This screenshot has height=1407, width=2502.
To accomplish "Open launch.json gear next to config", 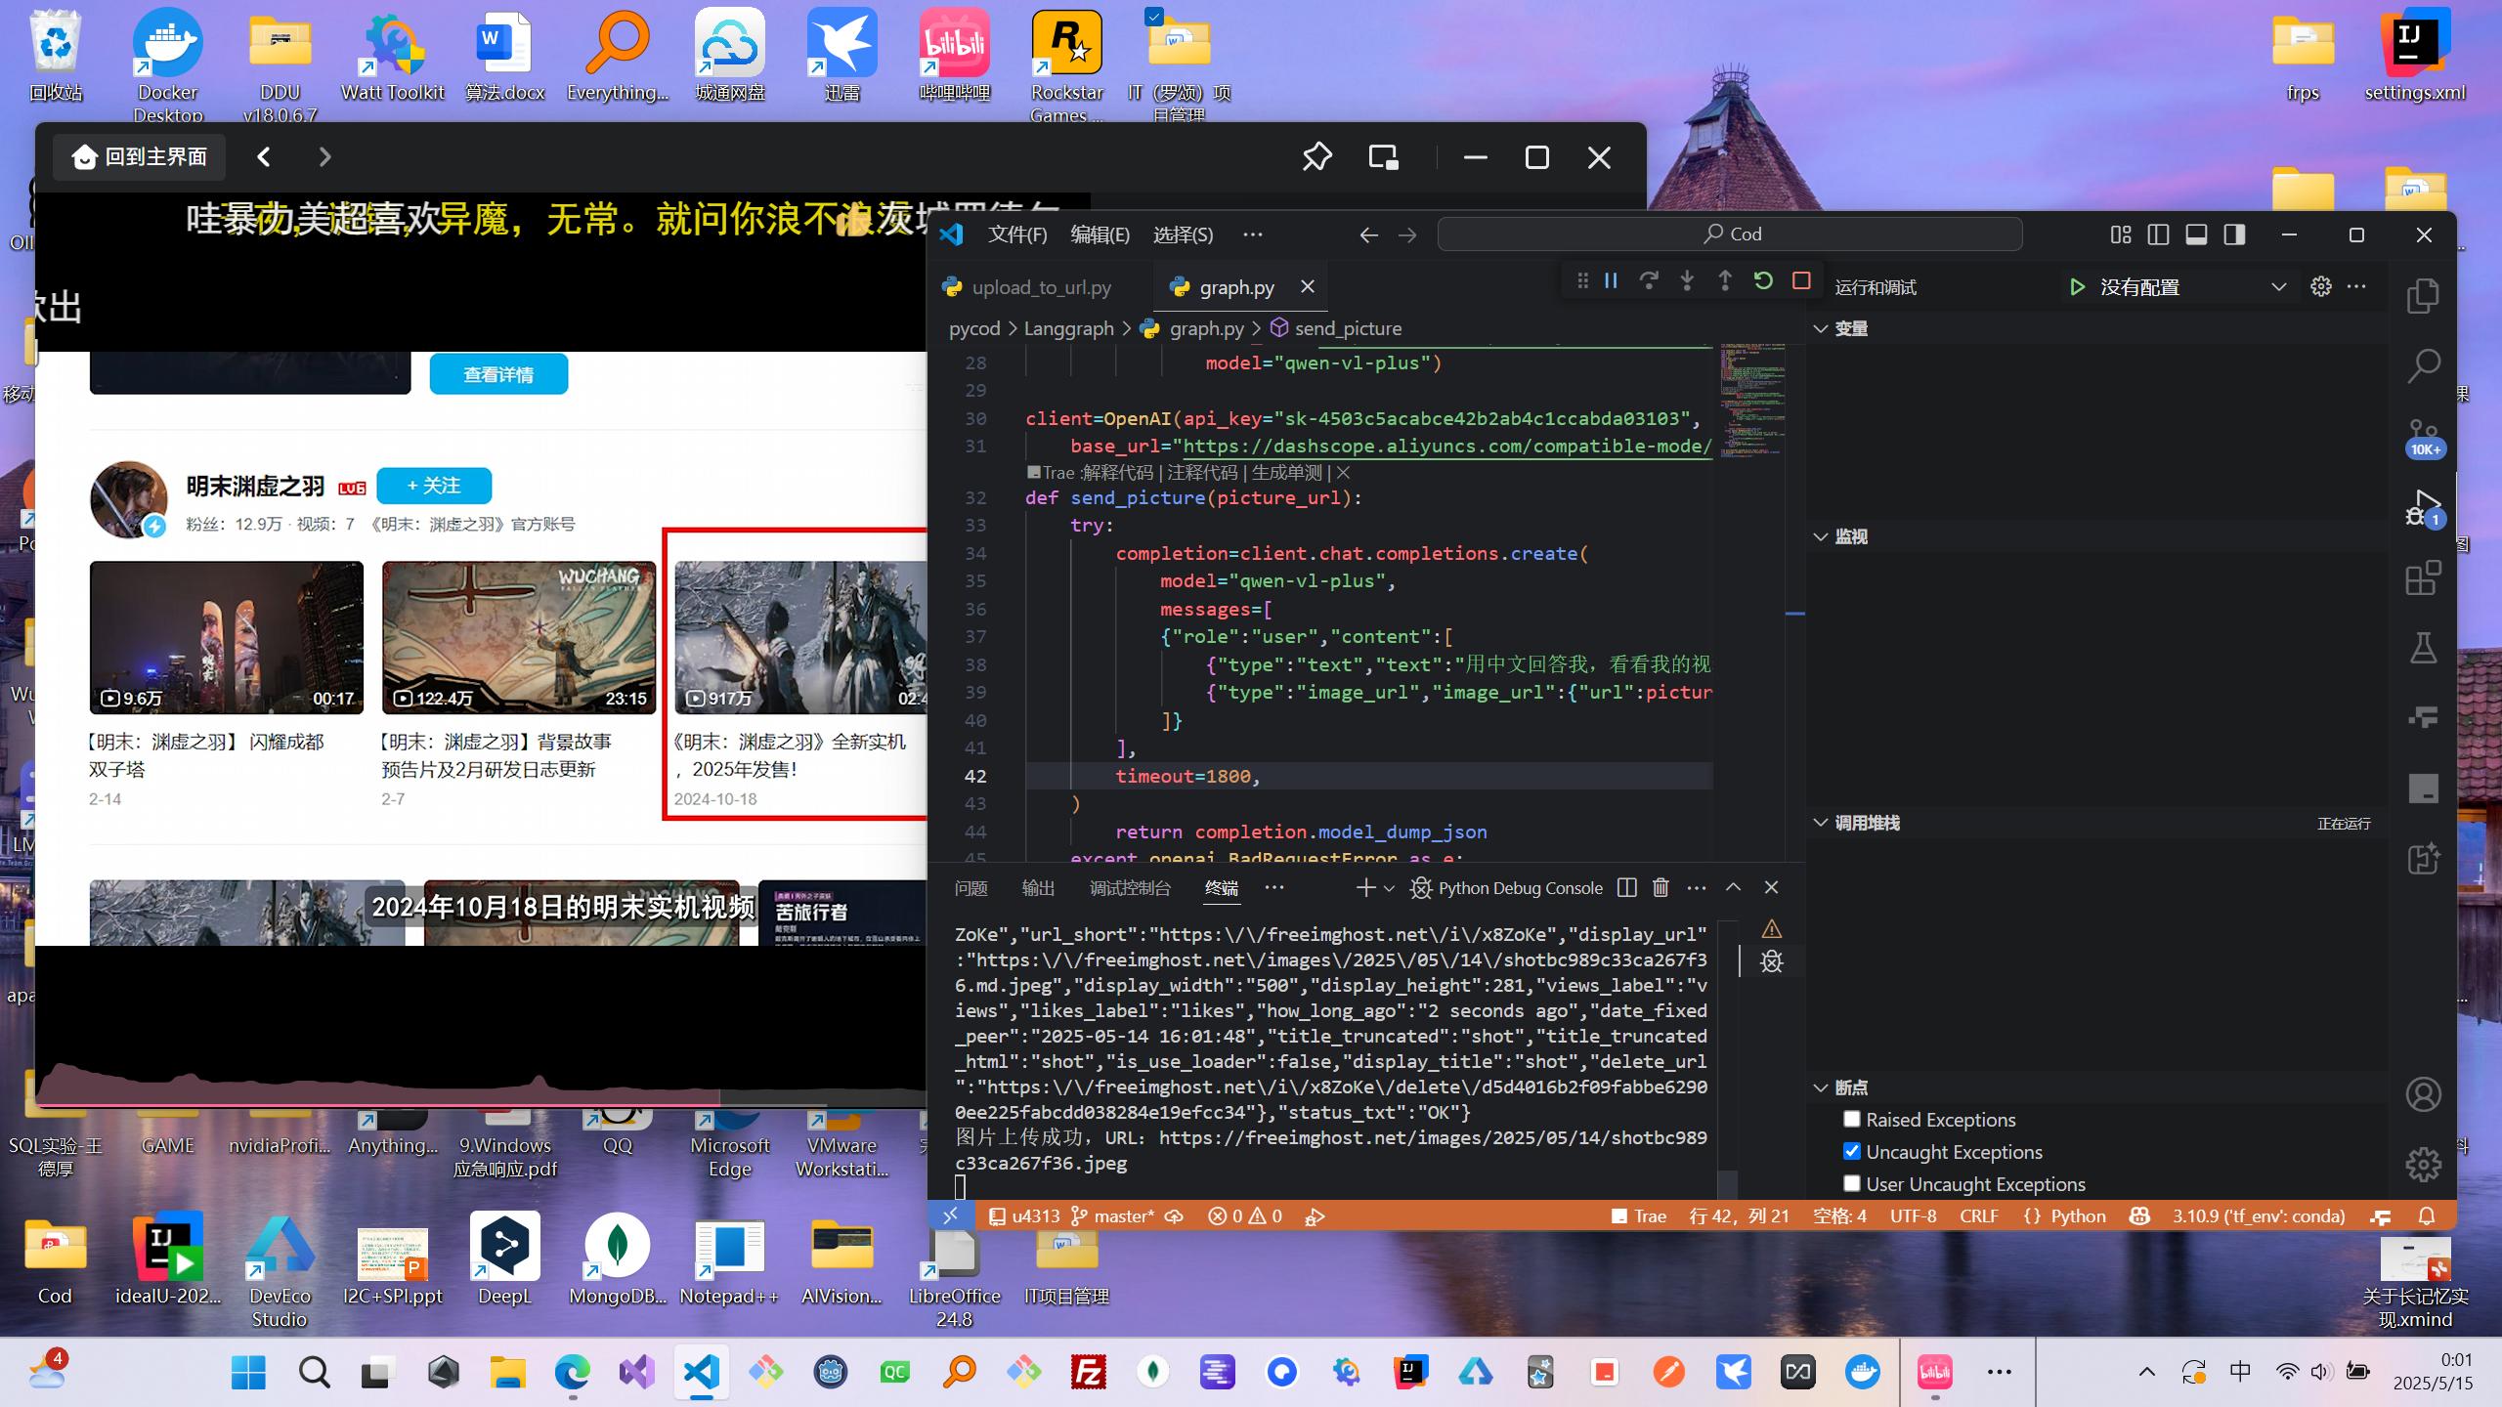I will point(2321,286).
